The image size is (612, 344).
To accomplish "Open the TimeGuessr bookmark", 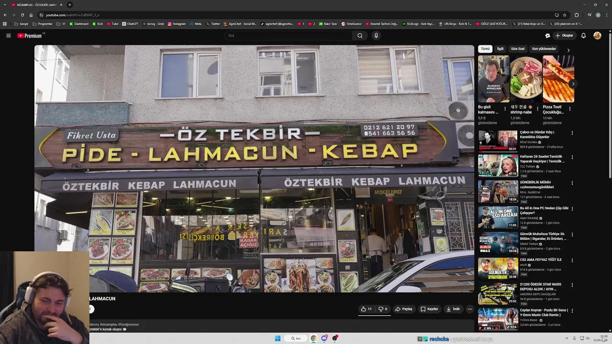I will tap(351, 23).
